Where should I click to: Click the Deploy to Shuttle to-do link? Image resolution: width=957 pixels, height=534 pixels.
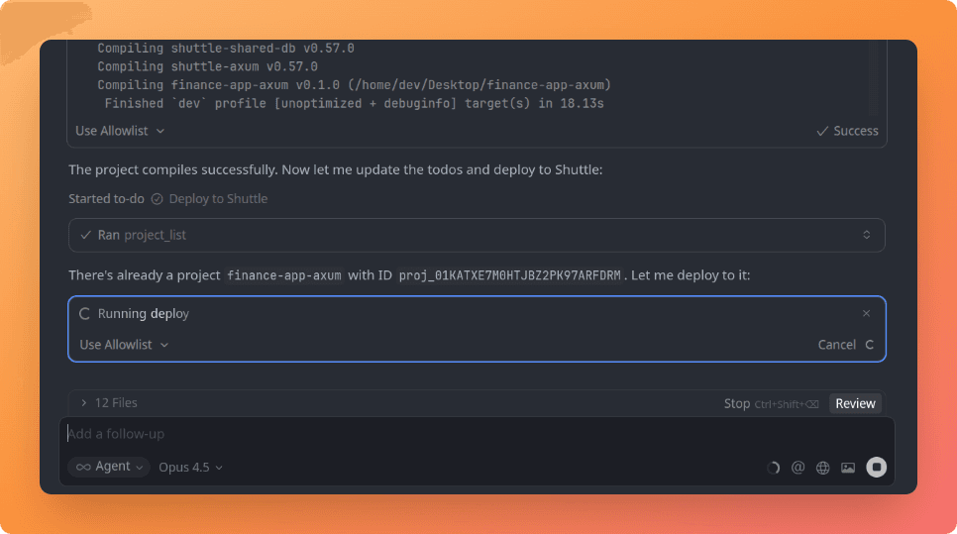point(218,199)
